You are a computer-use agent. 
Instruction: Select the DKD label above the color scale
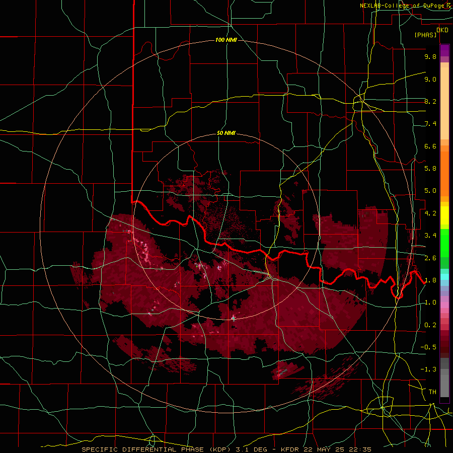coord(442,30)
